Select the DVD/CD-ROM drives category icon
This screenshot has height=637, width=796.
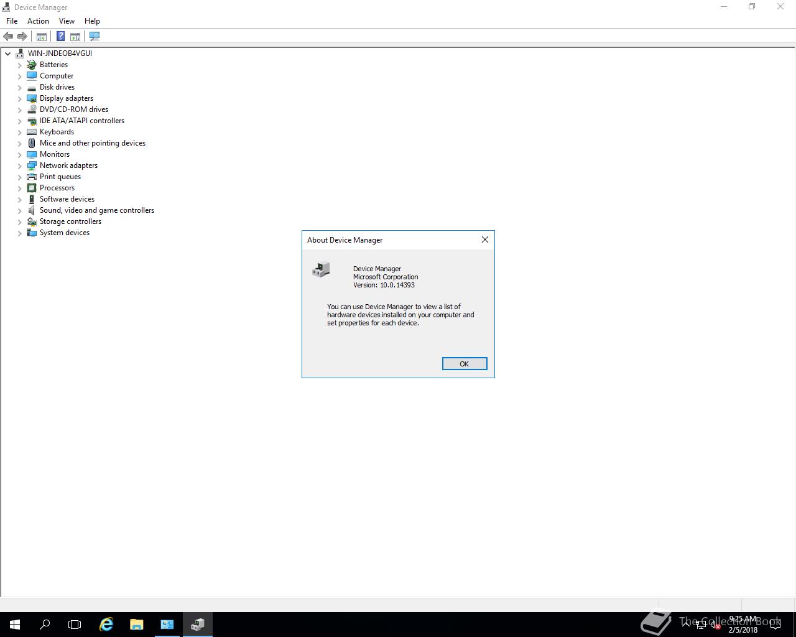click(32, 109)
